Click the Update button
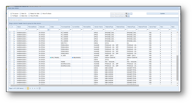The image size is (193, 104). pos(162,14)
